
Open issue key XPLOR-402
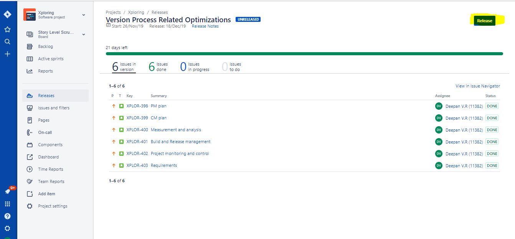coord(137,153)
